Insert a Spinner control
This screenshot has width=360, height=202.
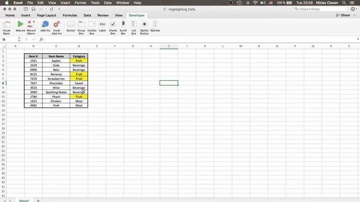[155, 26]
